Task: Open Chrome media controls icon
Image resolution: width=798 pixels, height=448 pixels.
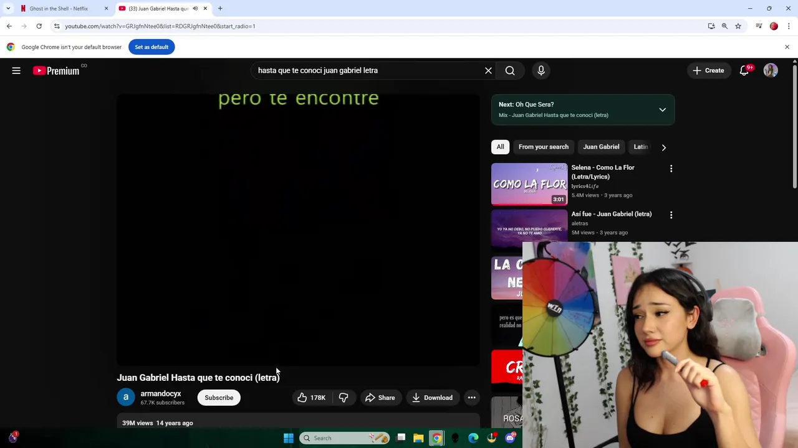Action: pyautogui.click(x=759, y=26)
